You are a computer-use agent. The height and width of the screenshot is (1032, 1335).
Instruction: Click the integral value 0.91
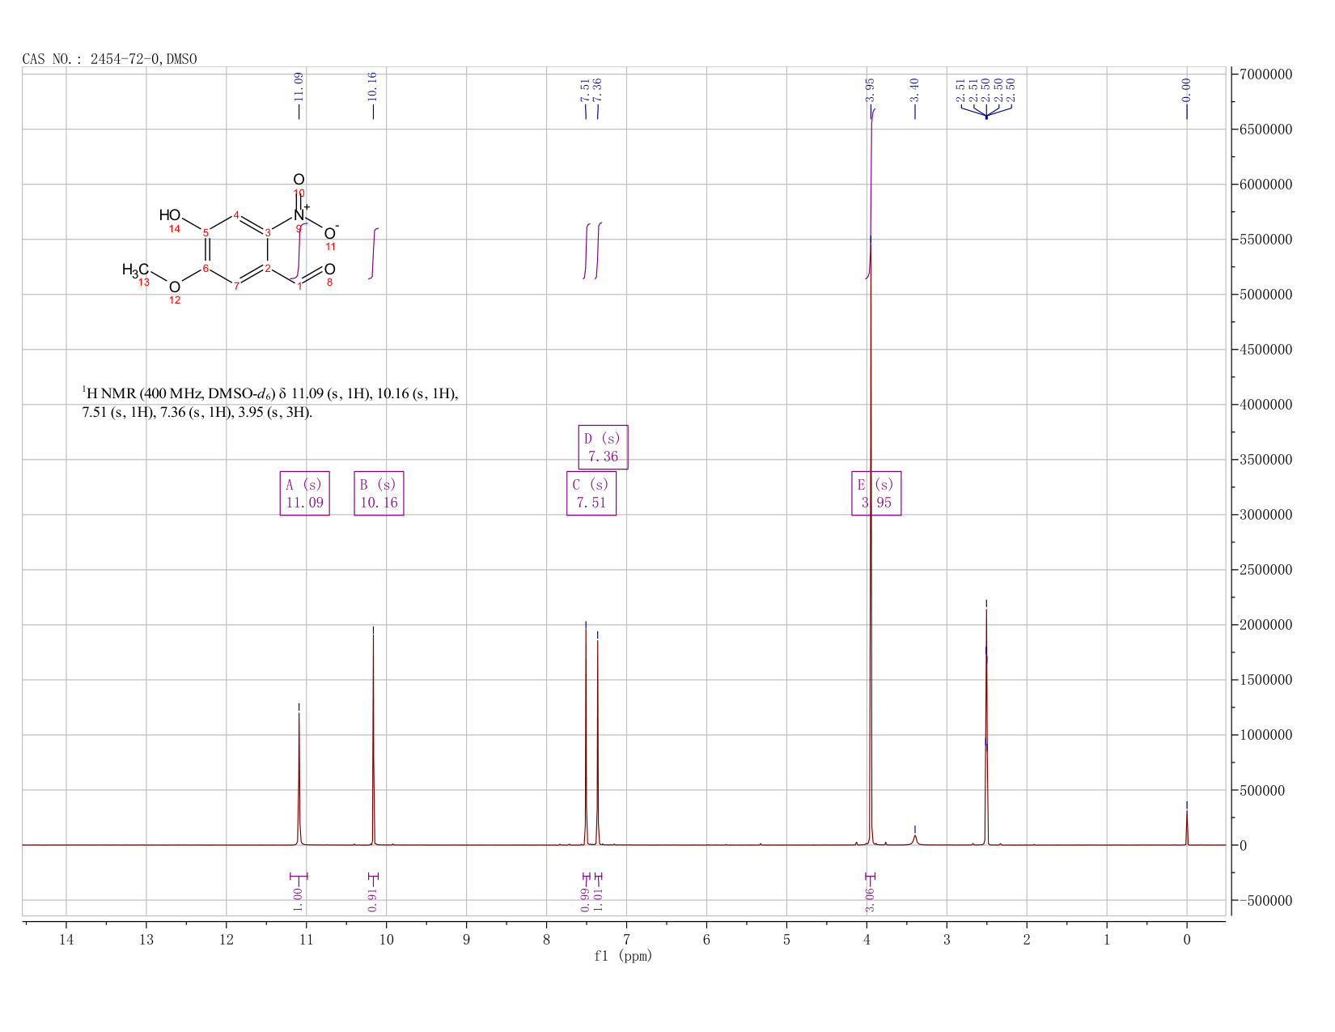pos(372,899)
